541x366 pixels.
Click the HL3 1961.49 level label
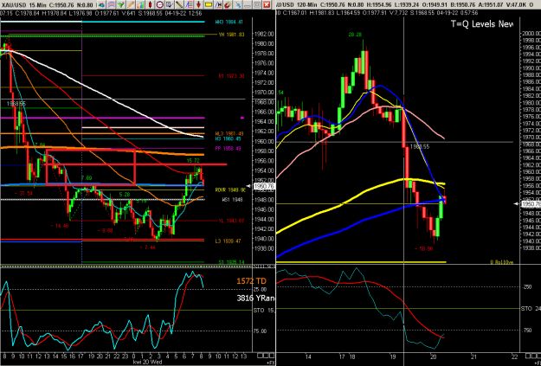[x=229, y=133]
